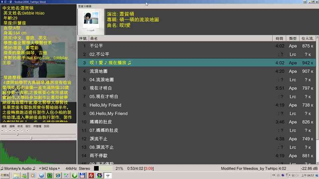Sort playlist by 時間 column header
Screen dimensions: 319x179
click(279, 38)
